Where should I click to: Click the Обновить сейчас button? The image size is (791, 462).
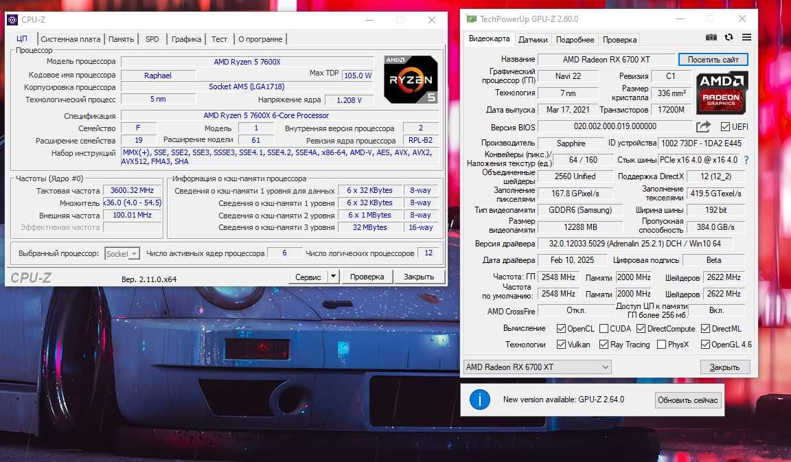(x=687, y=400)
